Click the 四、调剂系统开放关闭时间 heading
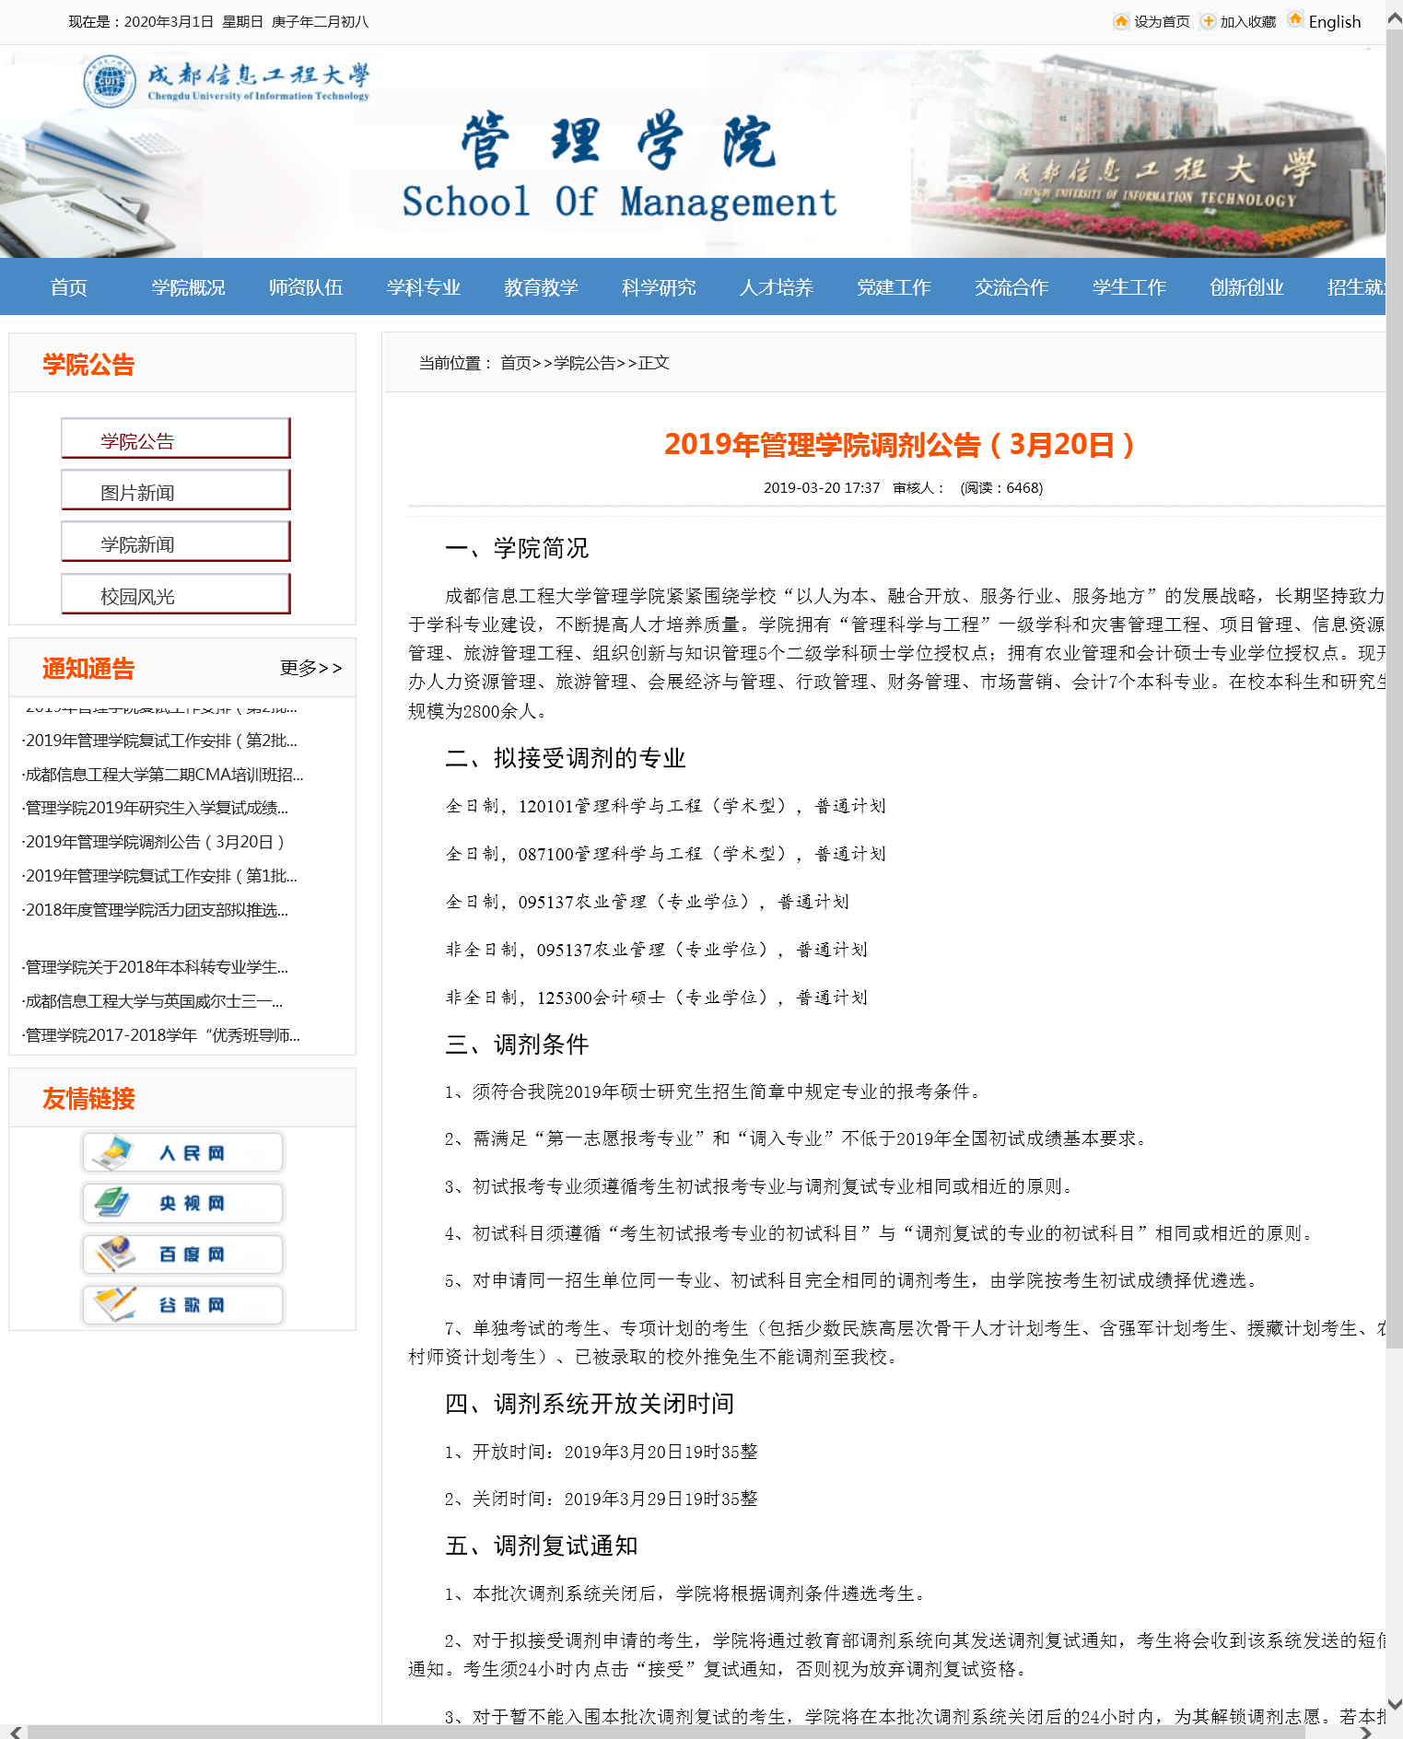 click(590, 1404)
